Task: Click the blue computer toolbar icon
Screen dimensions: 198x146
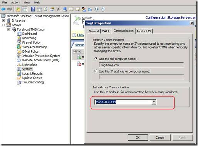Action: click(x=65, y=9)
